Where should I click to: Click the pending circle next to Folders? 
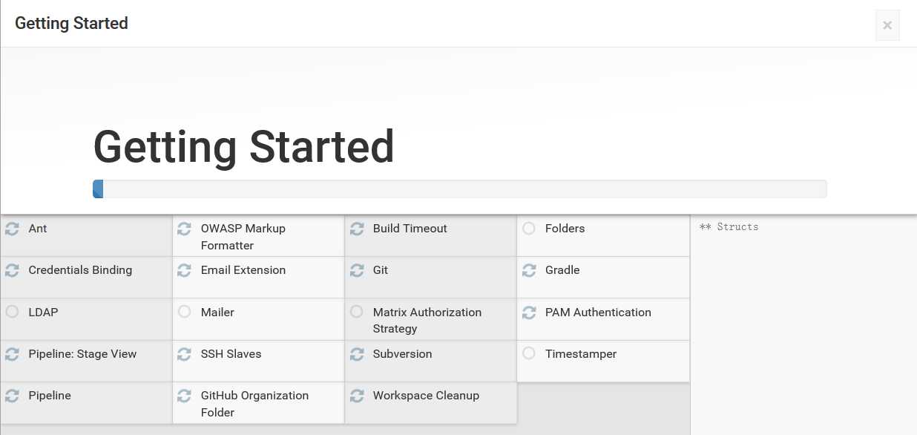point(529,228)
